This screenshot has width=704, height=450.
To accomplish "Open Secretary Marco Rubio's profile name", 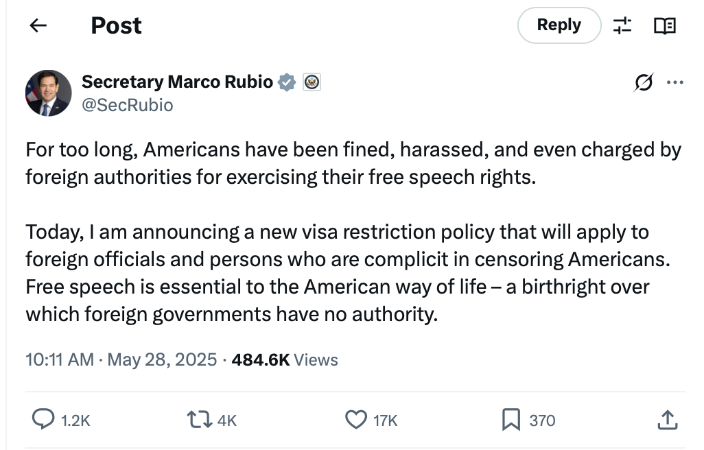I will coord(178,82).
